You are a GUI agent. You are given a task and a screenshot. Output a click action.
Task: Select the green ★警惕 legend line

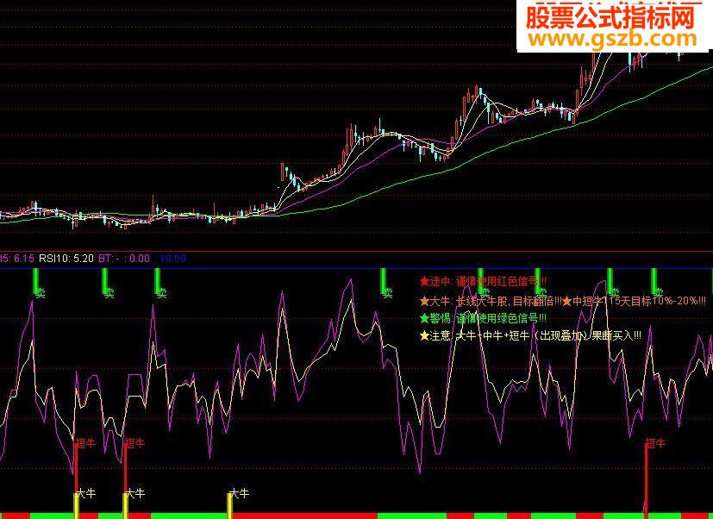(x=483, y=318)
